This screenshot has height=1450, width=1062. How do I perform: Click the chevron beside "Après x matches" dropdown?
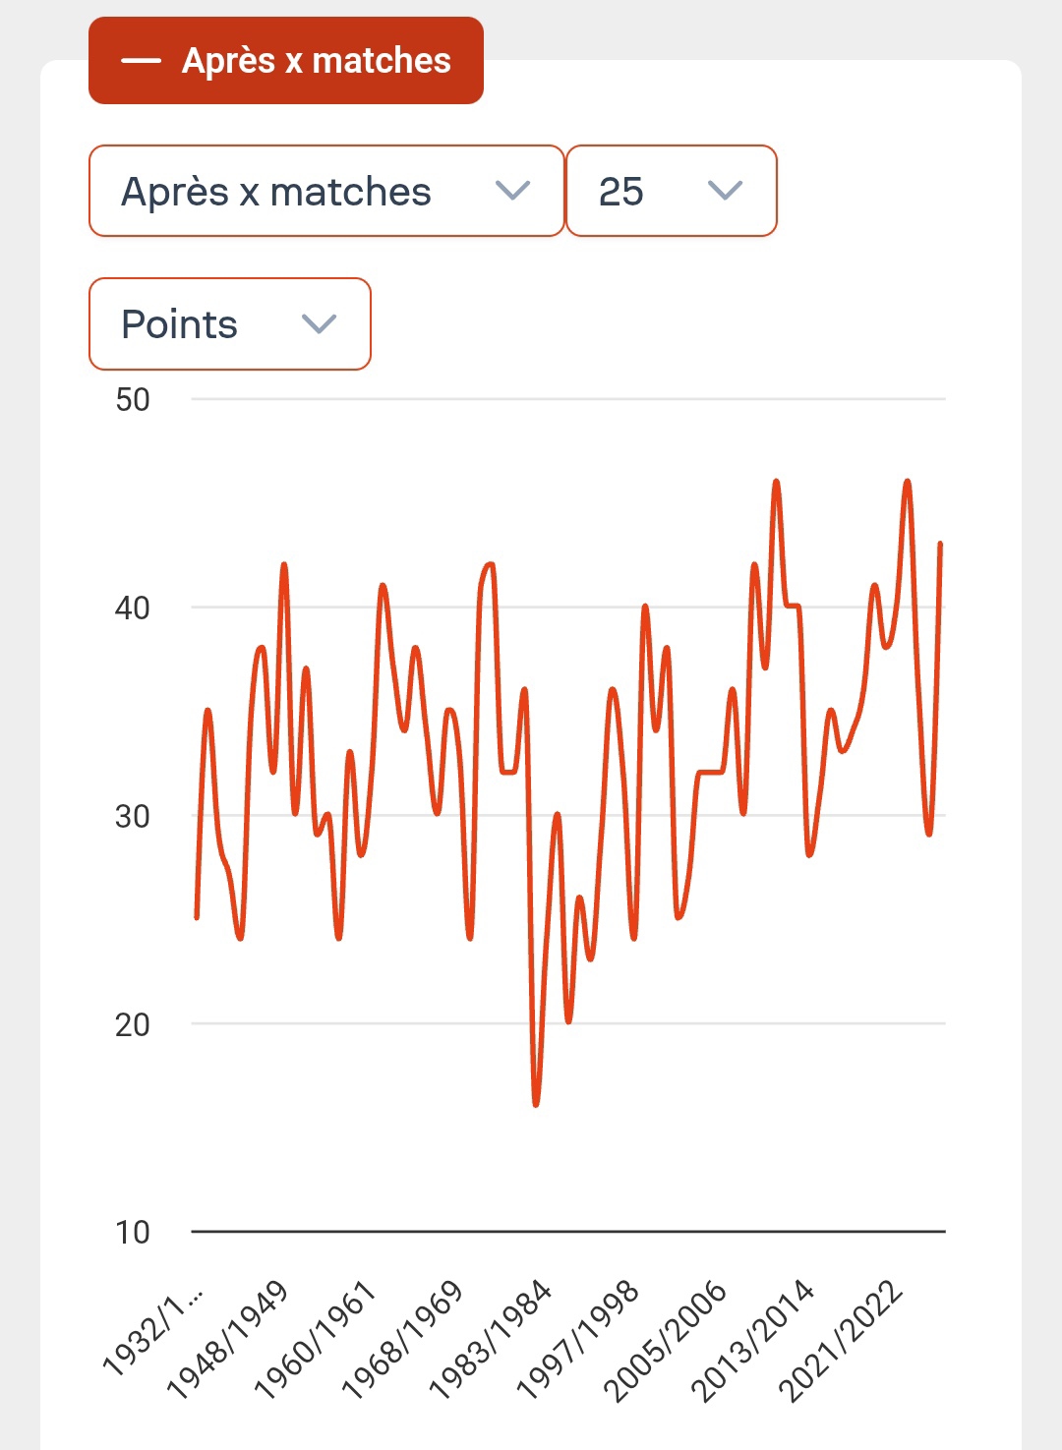513,191
